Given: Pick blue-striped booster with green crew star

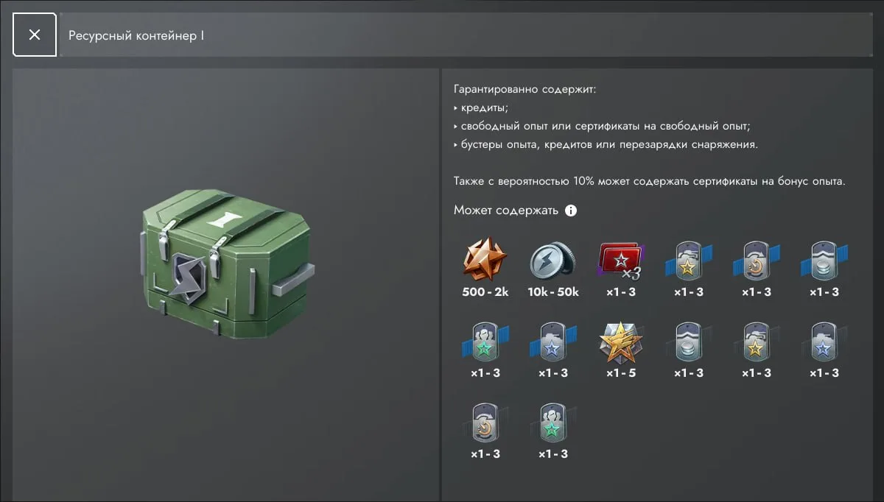Looking at the screenshot, I should 485,341.
